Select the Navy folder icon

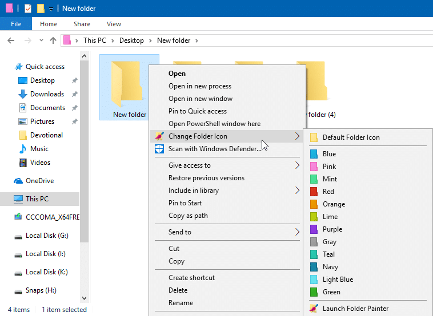click(368, 267)
